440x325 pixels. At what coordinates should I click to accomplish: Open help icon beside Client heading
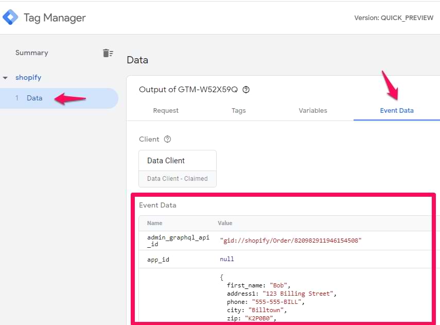click(168, 139)
